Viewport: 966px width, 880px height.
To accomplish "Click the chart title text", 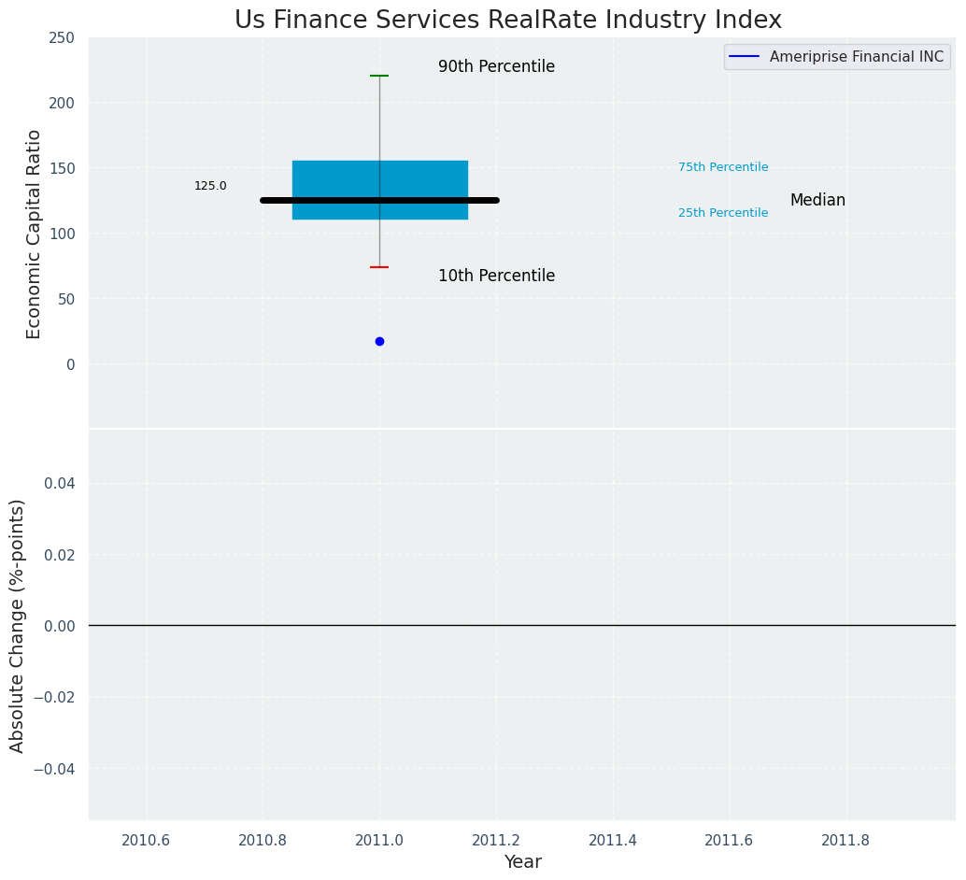I will pyautogui.click(x=507, y=20).
